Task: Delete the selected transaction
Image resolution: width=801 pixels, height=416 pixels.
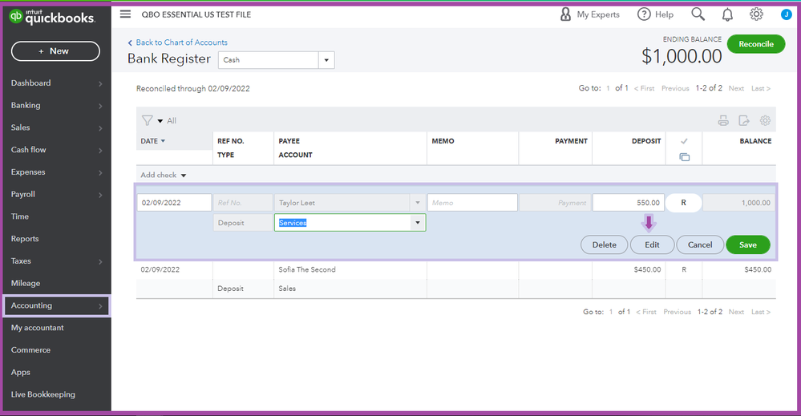Action: tap(605, 245)
